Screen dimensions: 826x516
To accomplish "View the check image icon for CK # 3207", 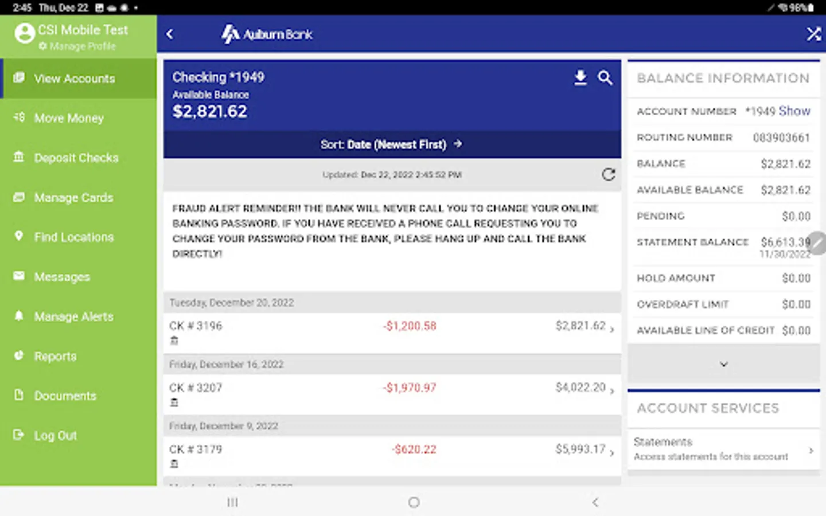I will point(174,402).
